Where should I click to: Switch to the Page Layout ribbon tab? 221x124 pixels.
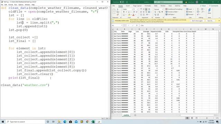tap(137, 6)
